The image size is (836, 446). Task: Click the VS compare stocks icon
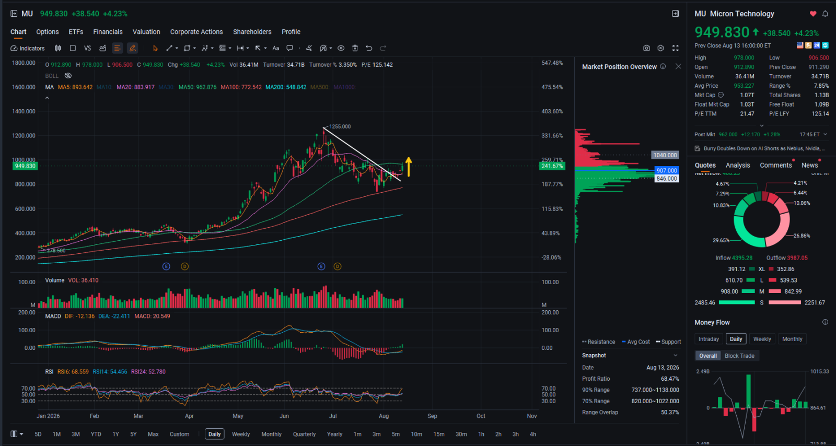coord(87,48)
